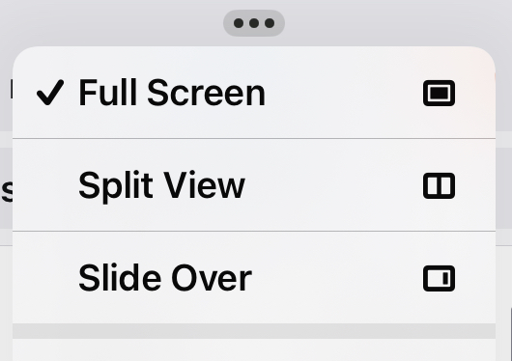Viewport: 512px width, 361px height.
Task: Click the Full Screen rectangle icon
Action: (x=439, y=93)
